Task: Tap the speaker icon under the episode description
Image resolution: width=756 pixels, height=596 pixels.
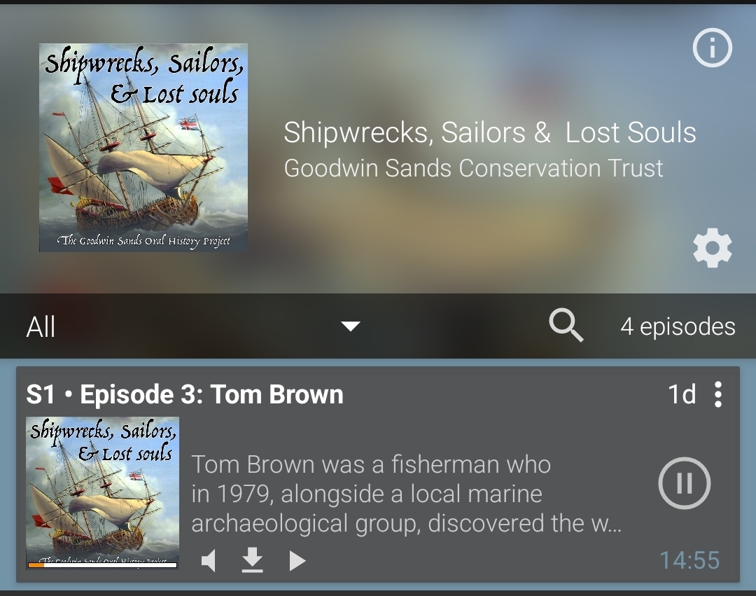Action: click(x=208, y=560)
